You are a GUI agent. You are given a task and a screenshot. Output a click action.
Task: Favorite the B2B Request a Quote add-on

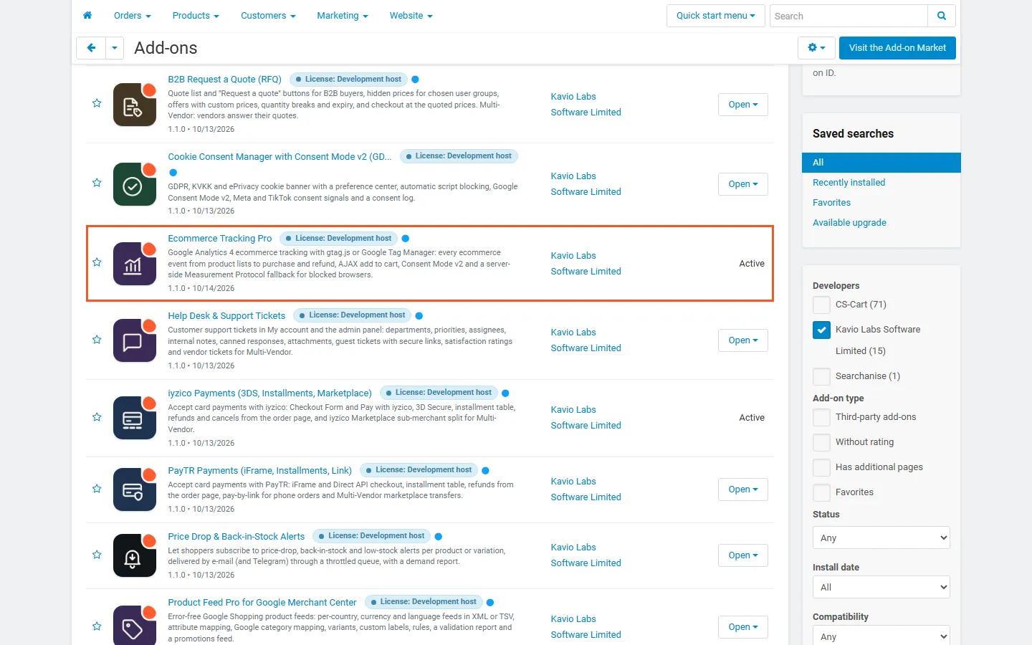coord(97,103)
